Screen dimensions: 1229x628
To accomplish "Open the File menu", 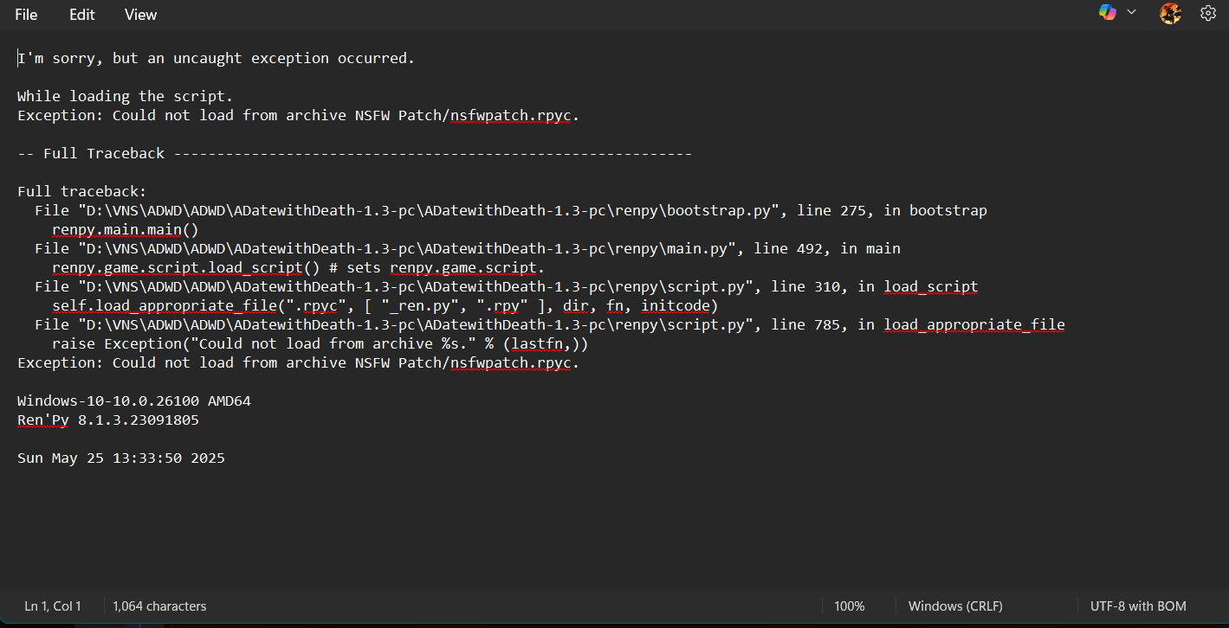I will click(x=26, y=15).
